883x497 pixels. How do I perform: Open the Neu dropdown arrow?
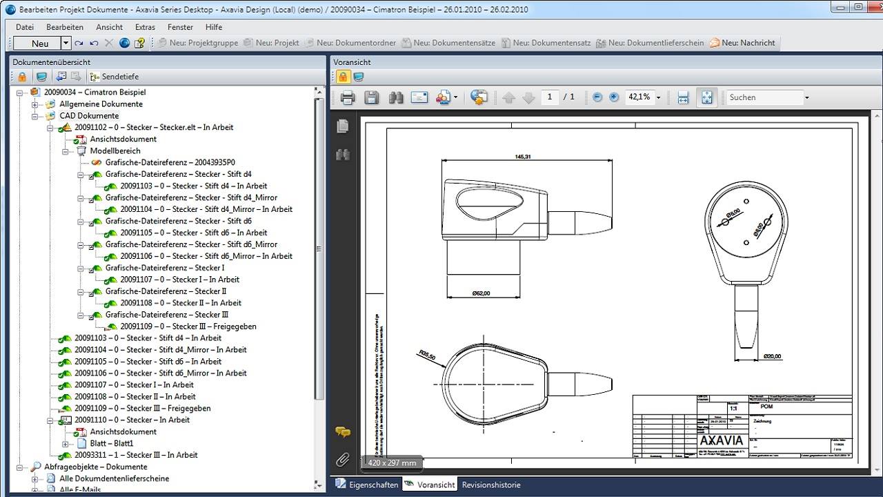66,43
